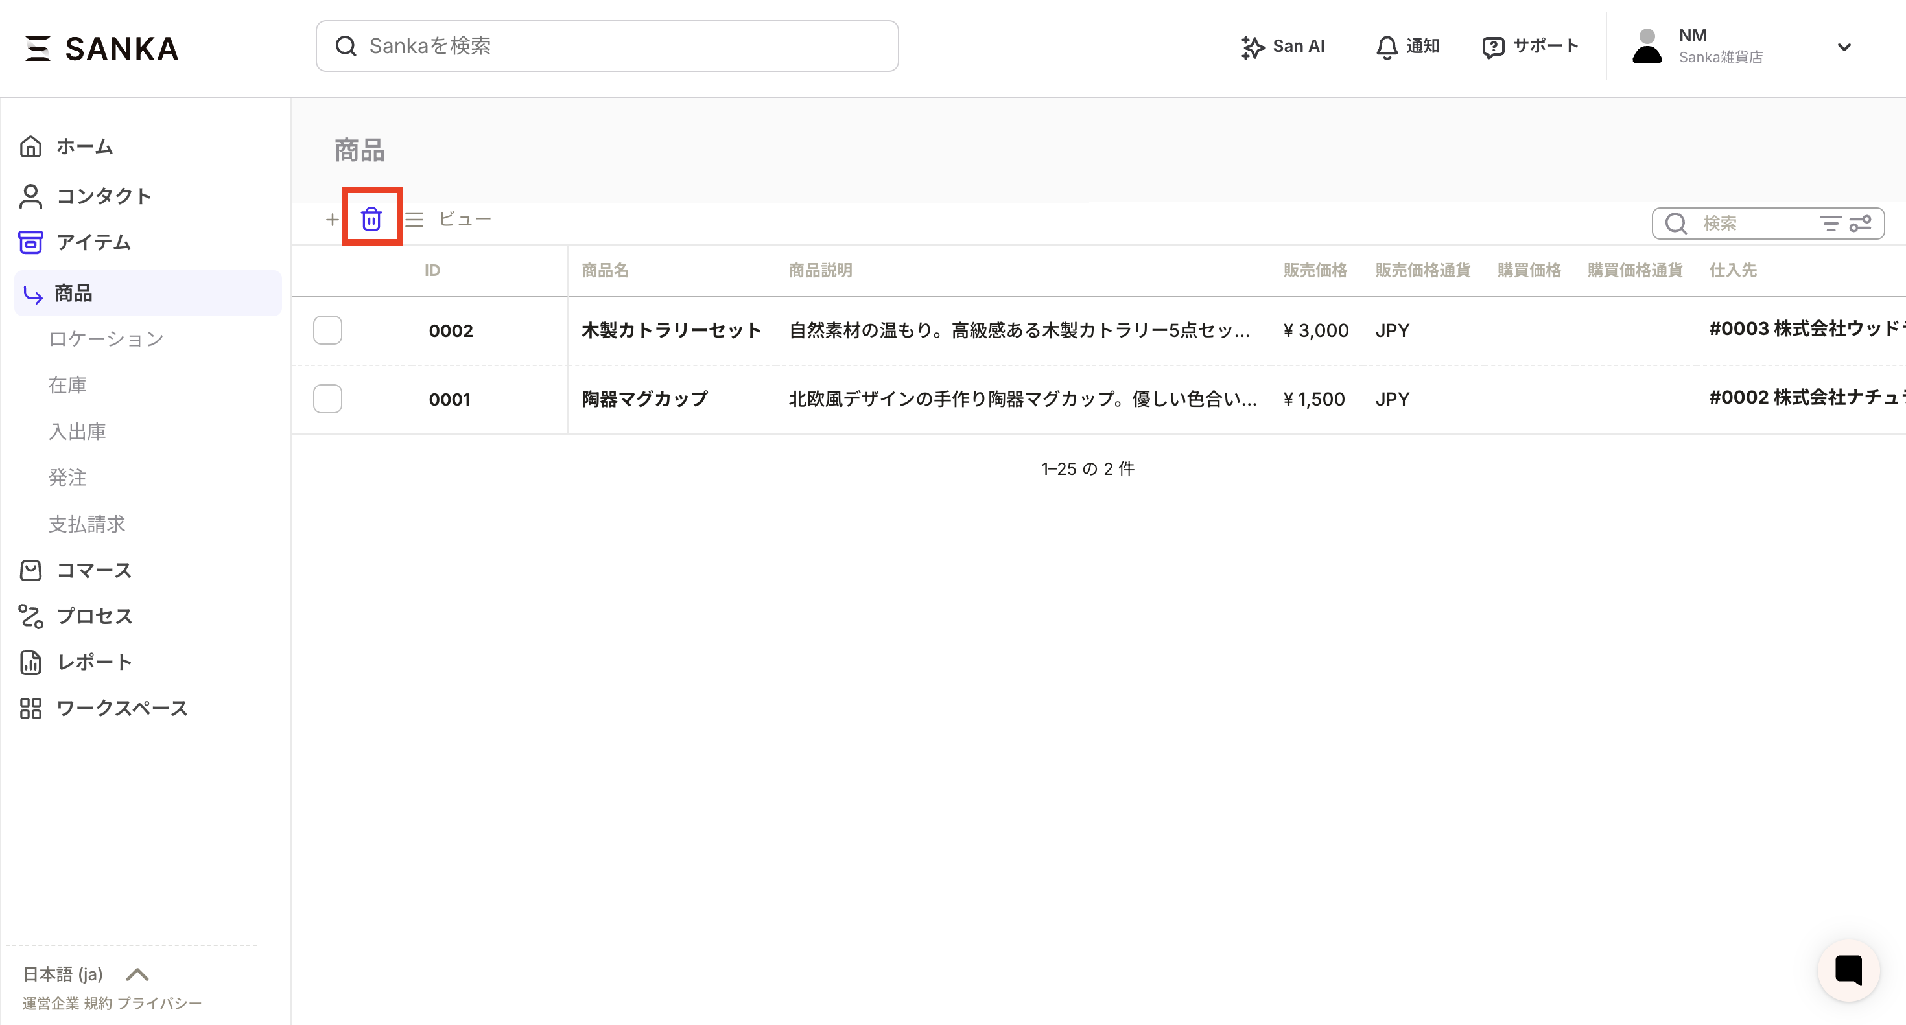Expand the NM account dropdown

tap(1844, 47)
